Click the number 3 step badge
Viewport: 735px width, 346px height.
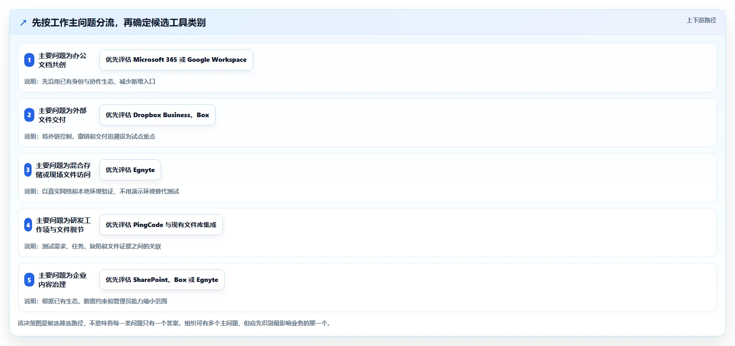(28, 170)
